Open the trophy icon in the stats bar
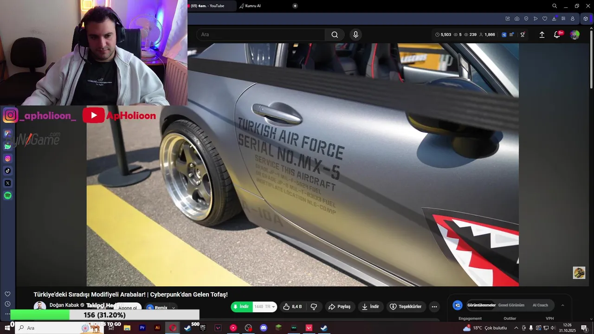 (x=523, y=35)
